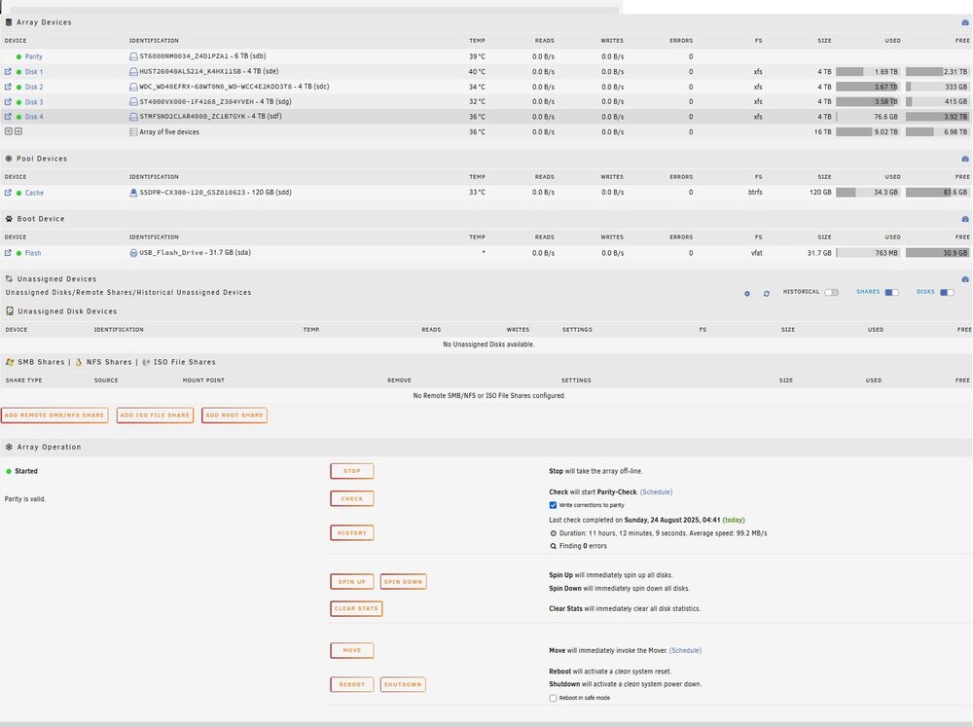Toggle the Historical devices switch

coord(832,292)
